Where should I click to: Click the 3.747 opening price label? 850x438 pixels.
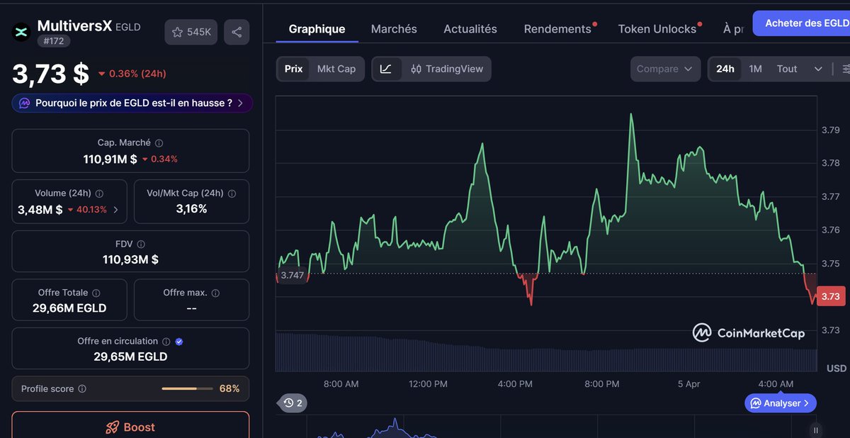(293, 275)
